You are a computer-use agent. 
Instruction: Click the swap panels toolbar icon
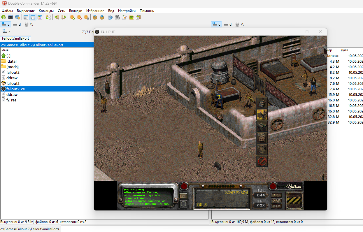tap(48, 17)
